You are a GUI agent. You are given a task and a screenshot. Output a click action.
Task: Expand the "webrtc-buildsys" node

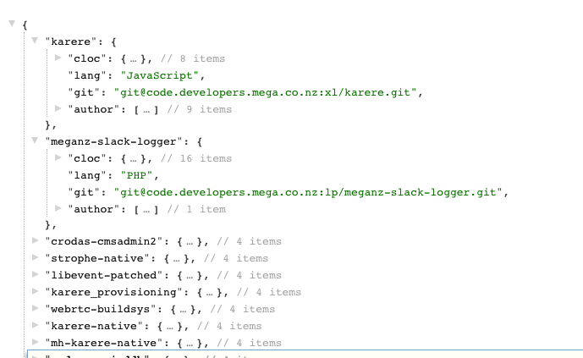[x=36, y=308]
